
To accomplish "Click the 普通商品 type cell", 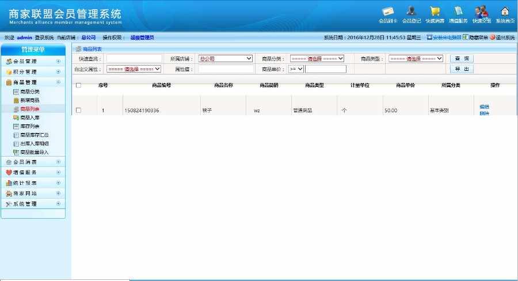I will click(303, 111).
